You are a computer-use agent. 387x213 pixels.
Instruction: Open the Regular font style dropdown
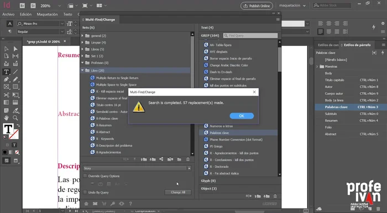pyautogui.click(x=62, y=31)
